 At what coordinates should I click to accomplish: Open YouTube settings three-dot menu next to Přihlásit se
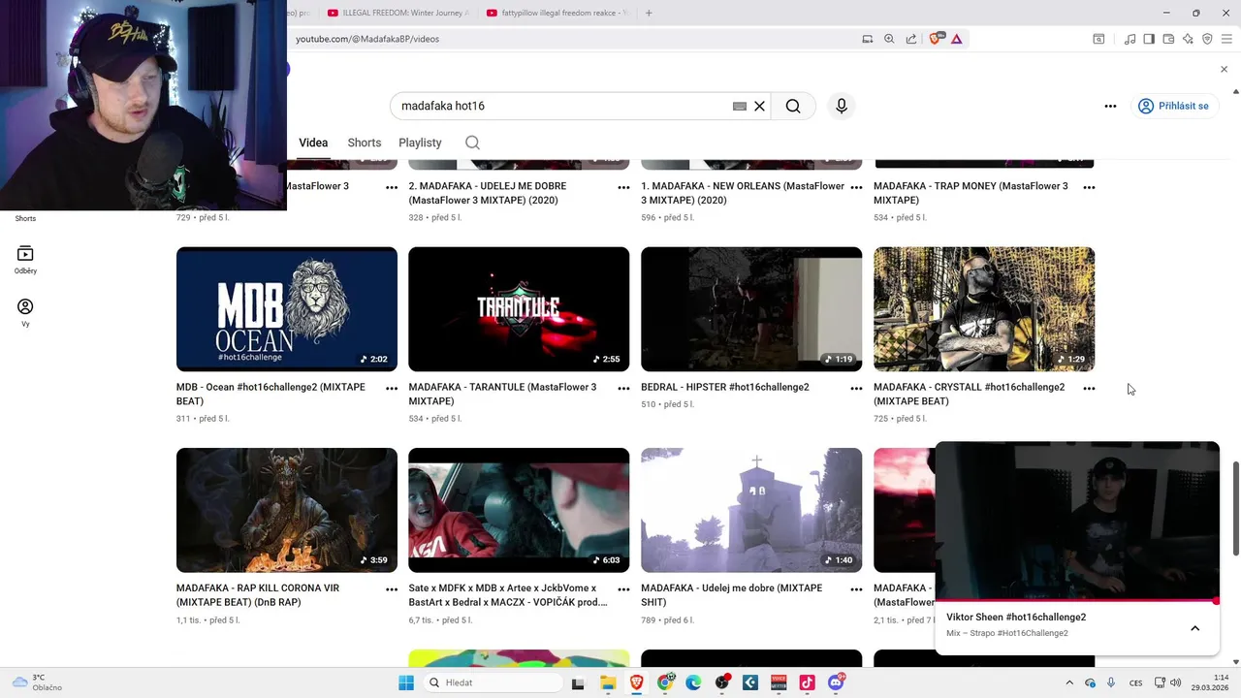(x=1110, y=106)
